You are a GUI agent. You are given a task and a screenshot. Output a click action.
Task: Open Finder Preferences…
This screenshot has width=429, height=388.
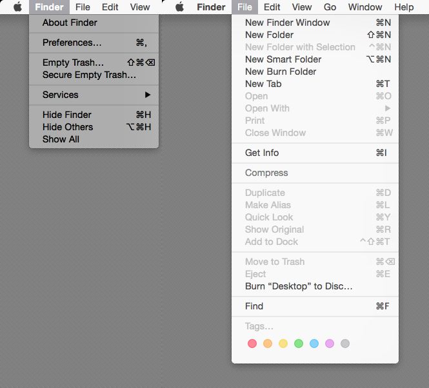72,43
